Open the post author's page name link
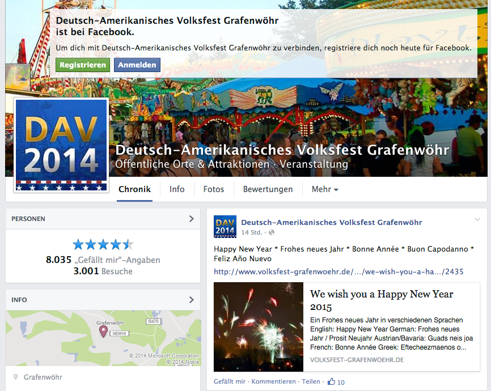Viewport: 491px width, 391px height. coord(332,222)
